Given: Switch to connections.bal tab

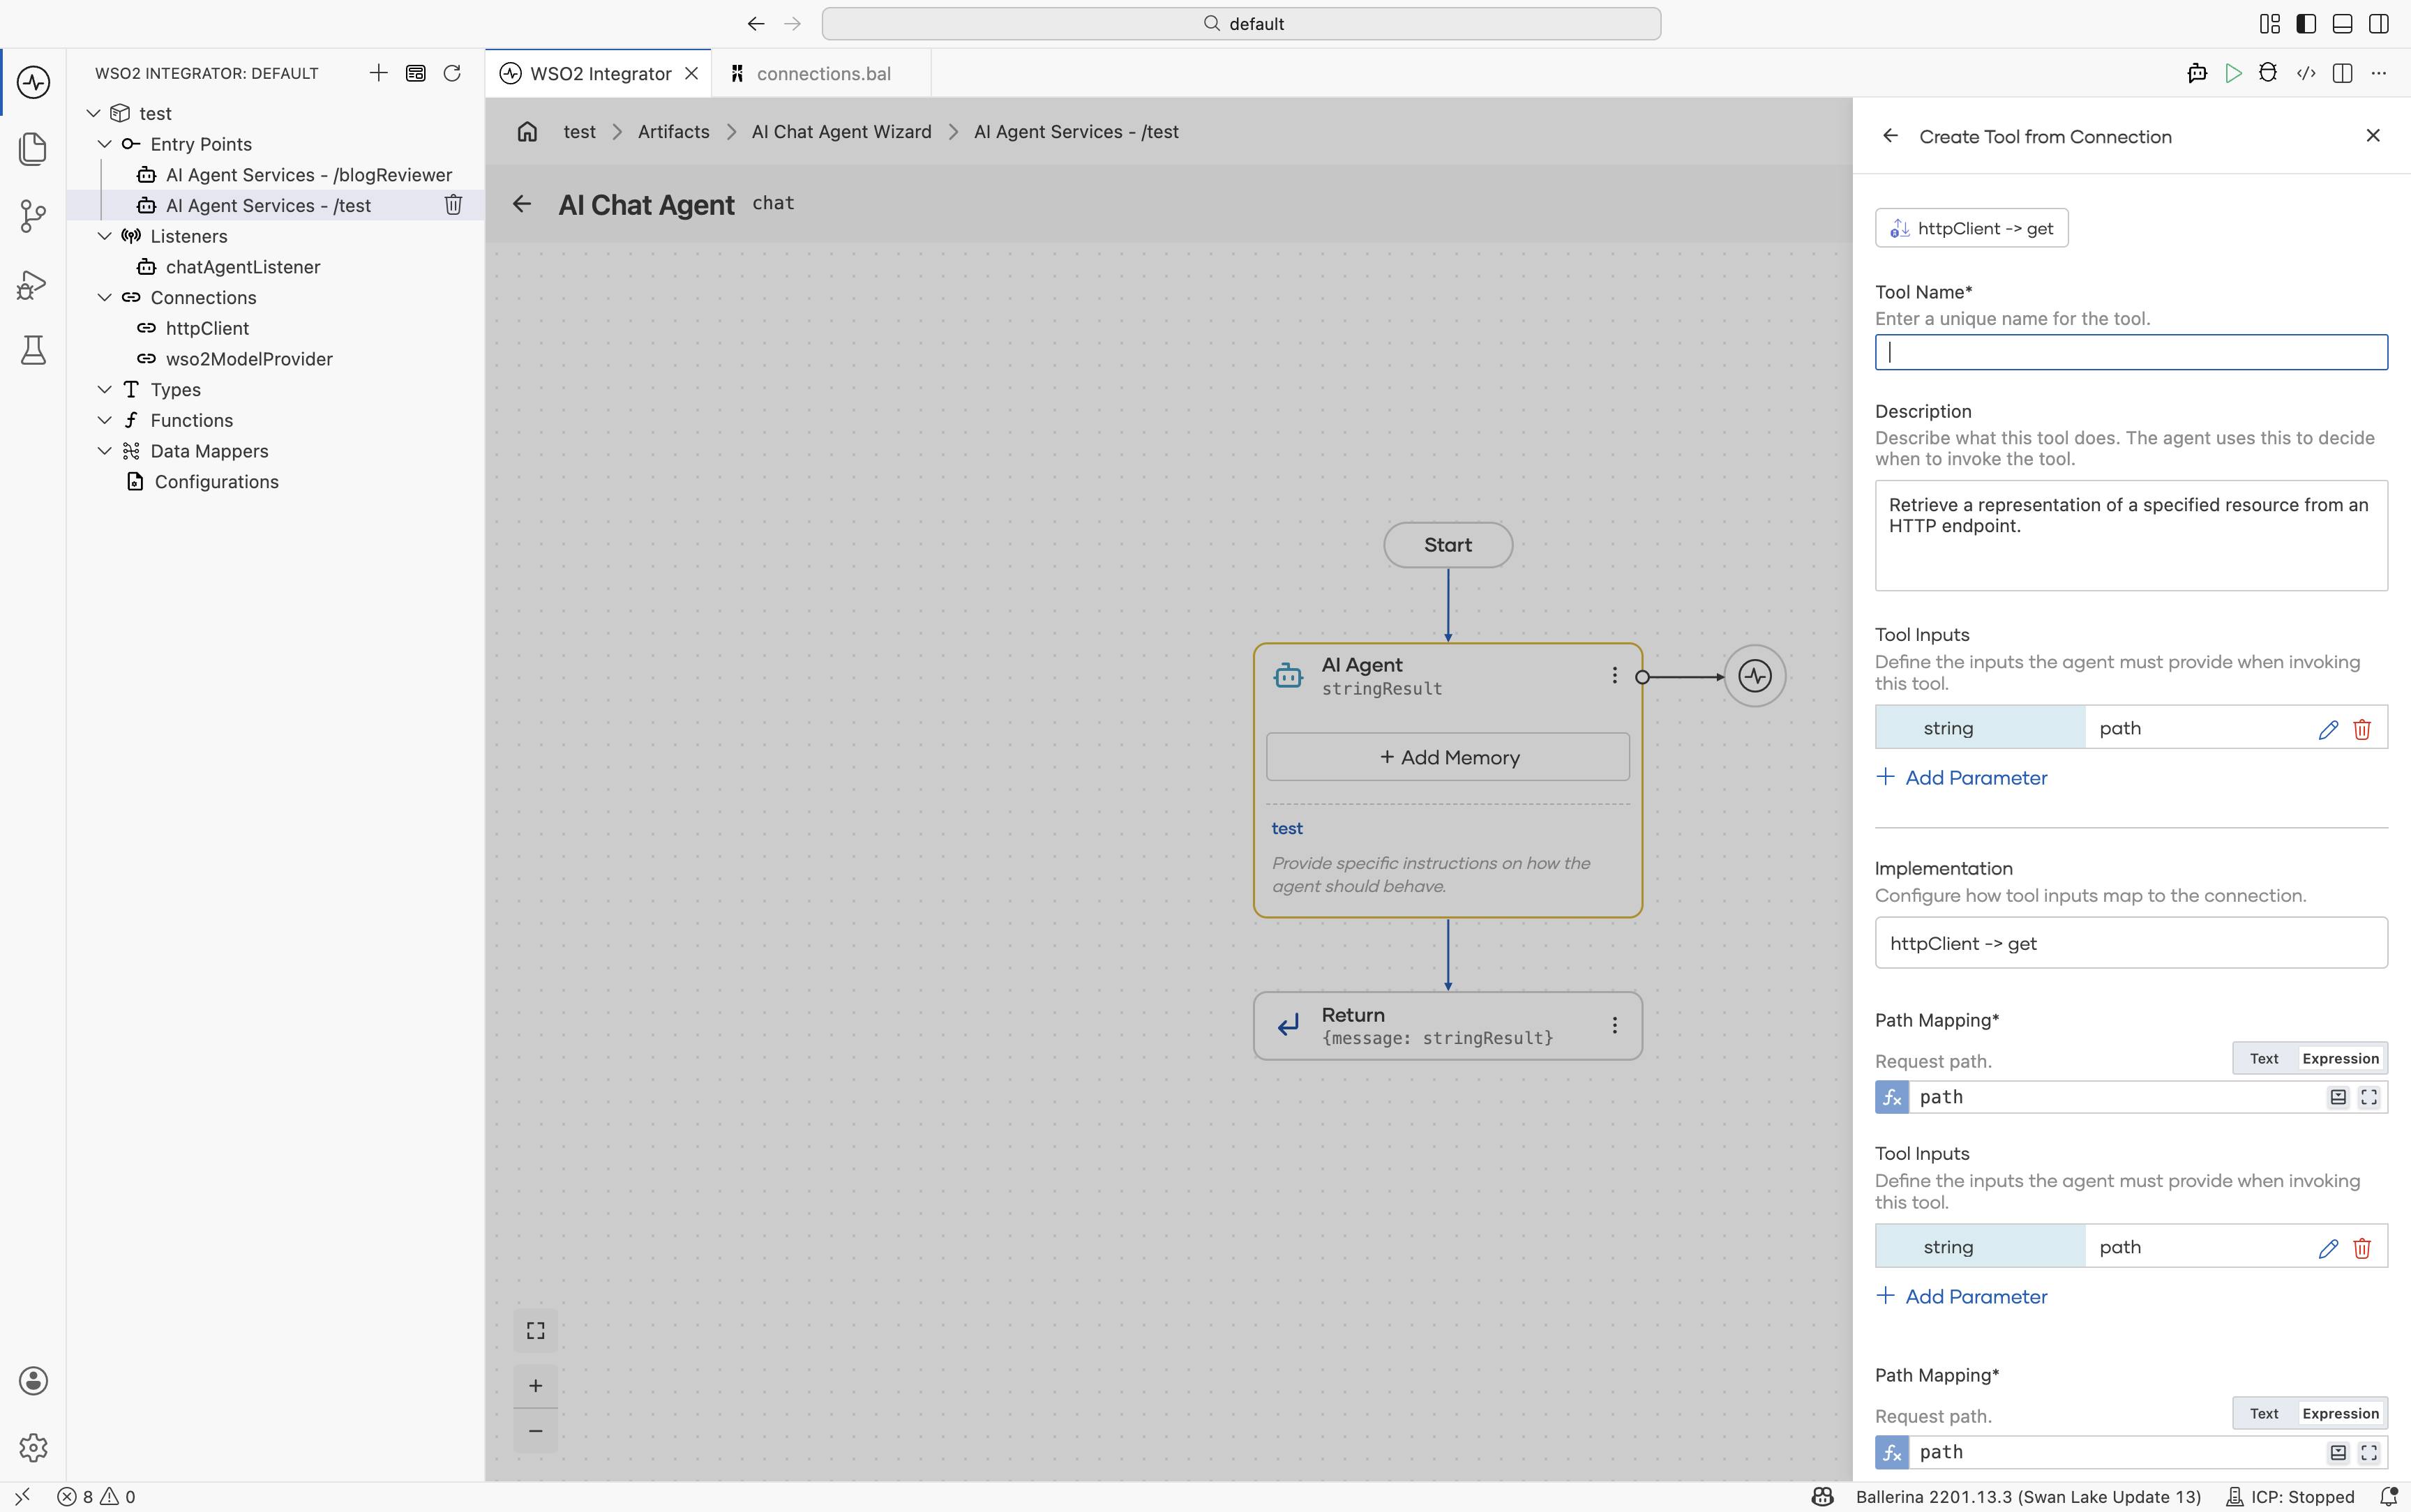Looking at the screenshot, I should point(822,74).
